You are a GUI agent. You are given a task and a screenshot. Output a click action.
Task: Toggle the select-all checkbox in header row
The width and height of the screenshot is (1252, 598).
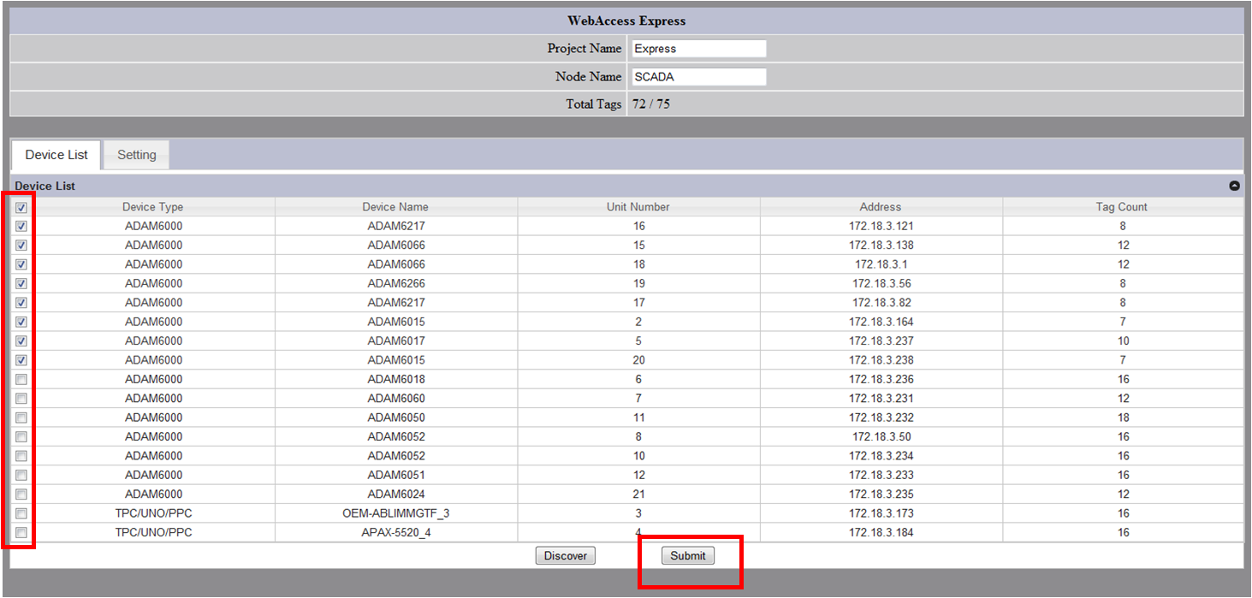[x=21, y=207]
